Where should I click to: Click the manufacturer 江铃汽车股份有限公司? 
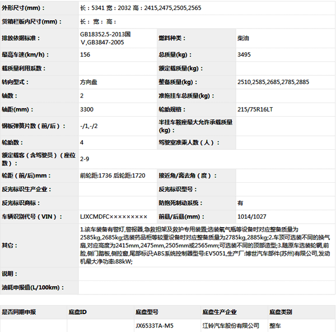tap(231, 325)
